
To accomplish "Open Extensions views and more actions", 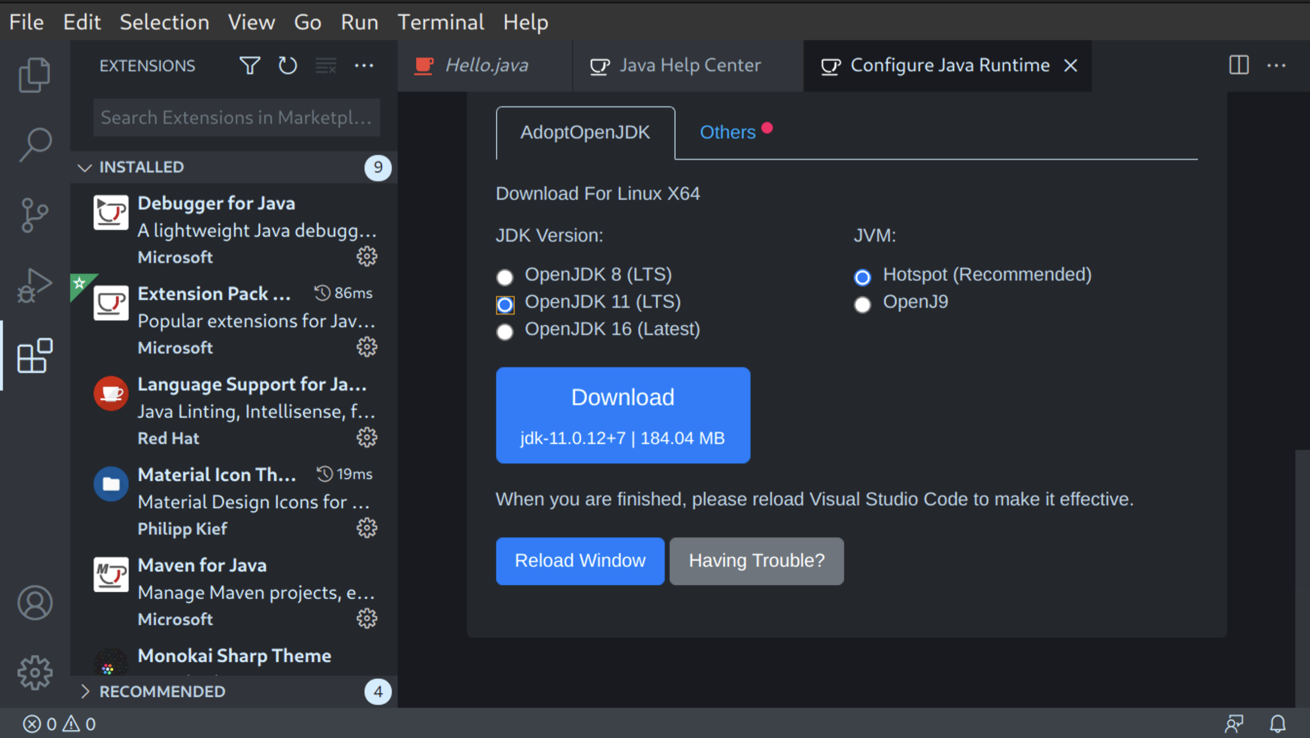I will 364,66.
